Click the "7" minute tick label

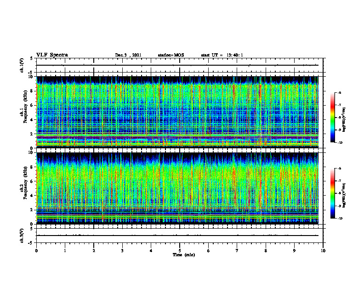click(x=237, y=251)
